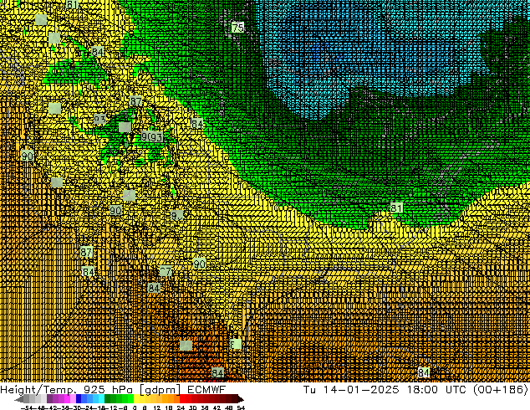Select the date '14-01-2025' in the timestamp
The height and width of the screenshot is (410, 530).
pyautogui.click(x=360, y=389)
